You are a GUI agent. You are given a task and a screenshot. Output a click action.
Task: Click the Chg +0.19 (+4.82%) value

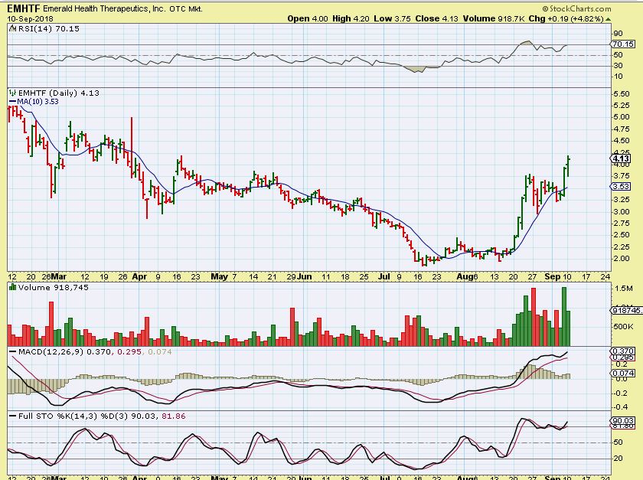566,18
